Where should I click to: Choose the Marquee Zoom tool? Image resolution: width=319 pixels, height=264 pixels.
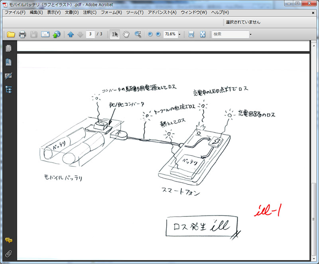(138, 34)
